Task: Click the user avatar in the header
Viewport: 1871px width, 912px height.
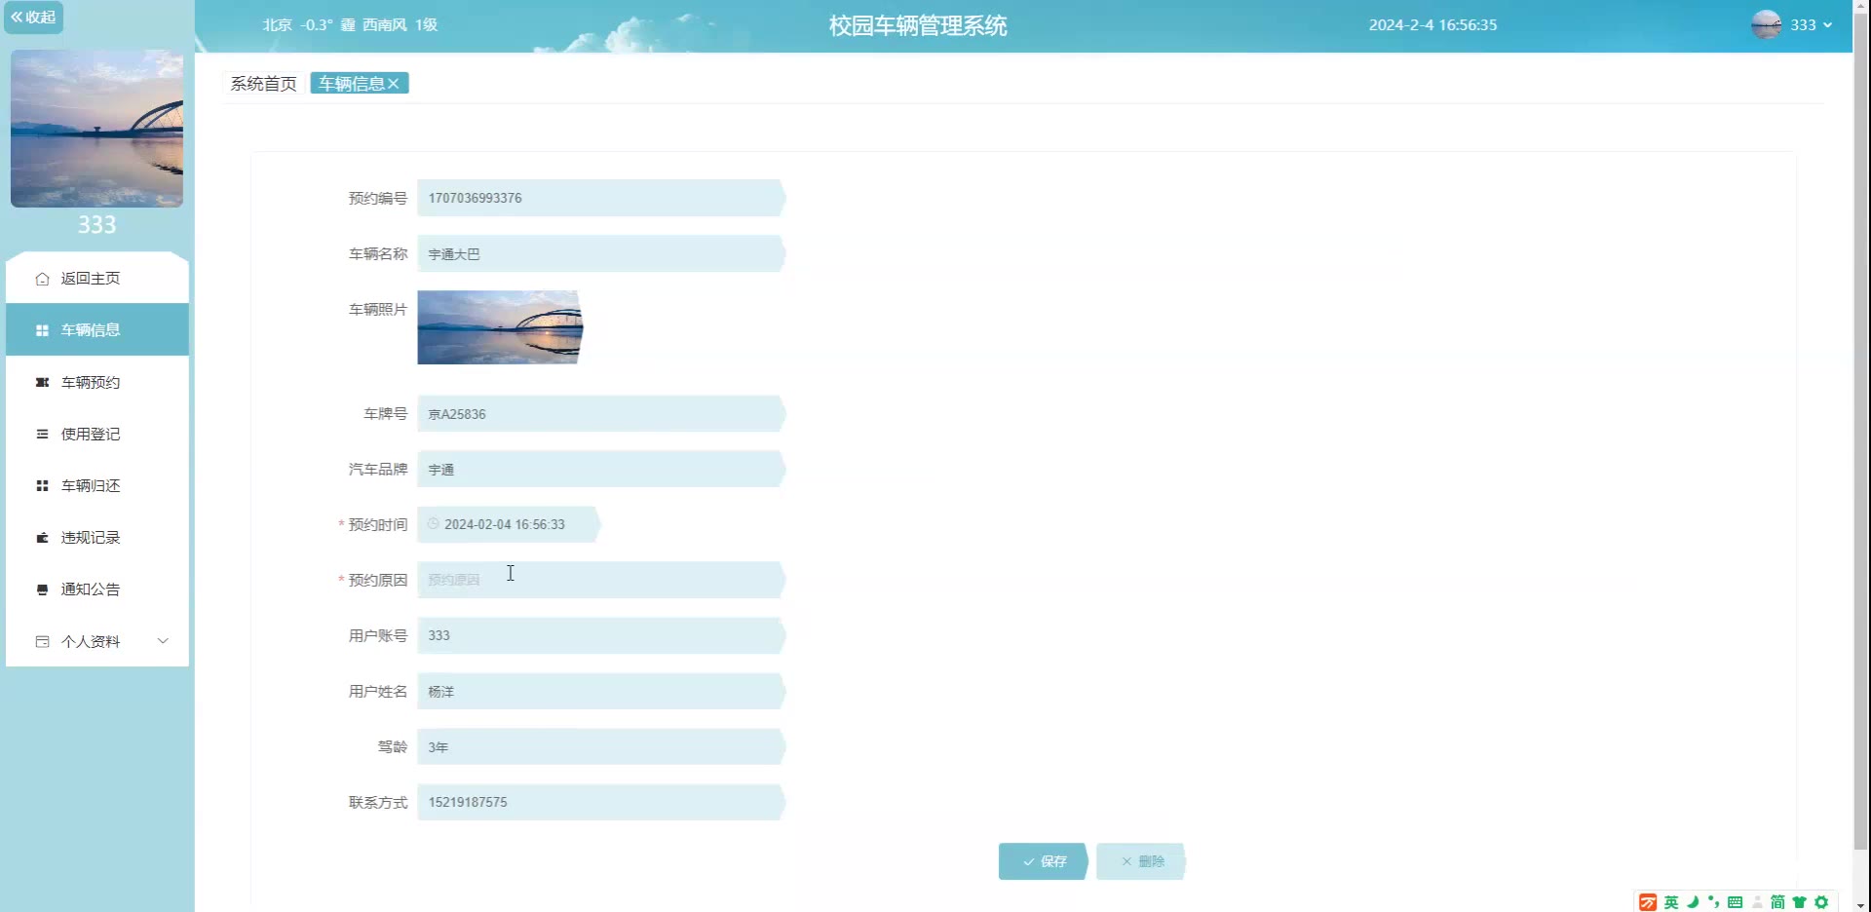Action: tap(1766, 24)
